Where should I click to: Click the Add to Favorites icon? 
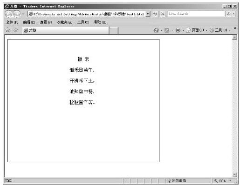point(15,30)
